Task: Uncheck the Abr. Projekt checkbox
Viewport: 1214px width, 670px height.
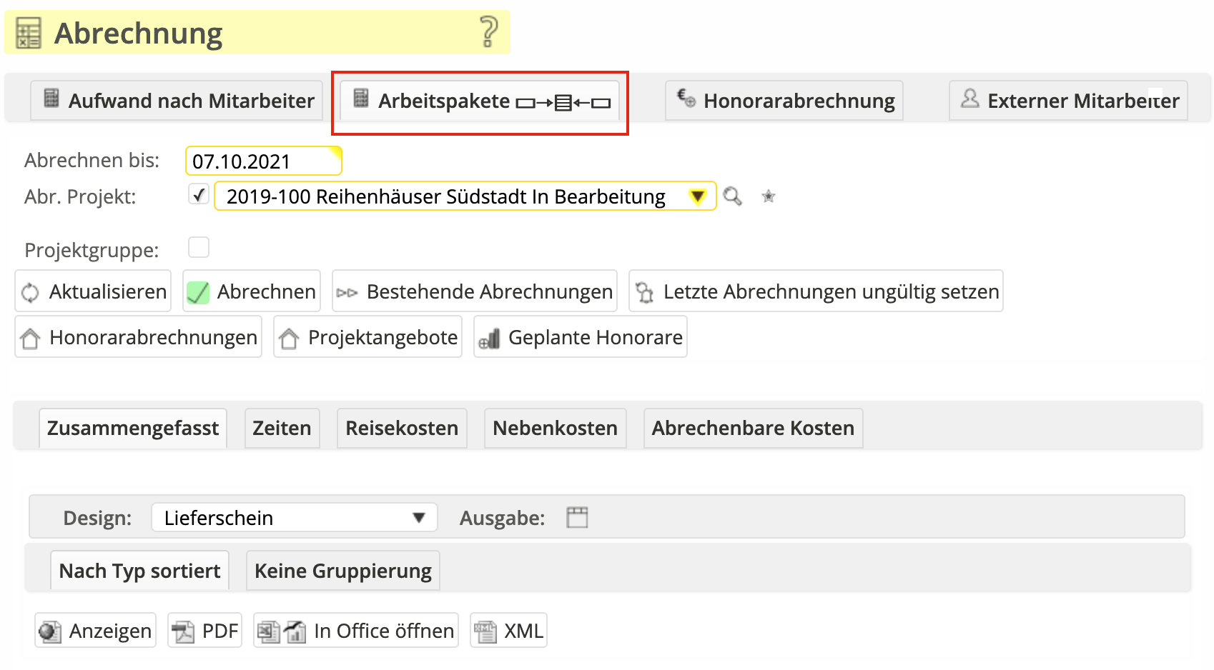Action: click(199, 194)
